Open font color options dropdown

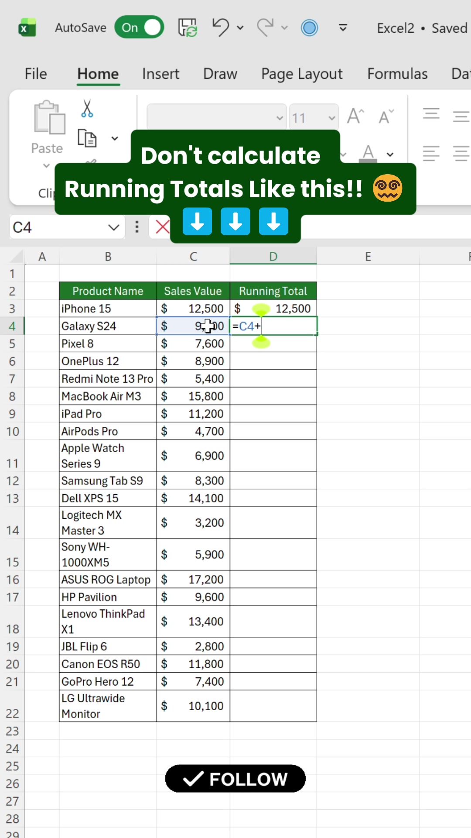click(x=390, y=155)
